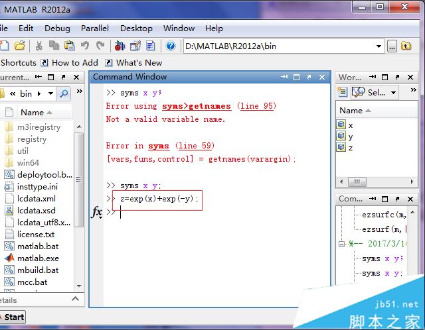Open the Debug menu

click(x=57, y=28)
